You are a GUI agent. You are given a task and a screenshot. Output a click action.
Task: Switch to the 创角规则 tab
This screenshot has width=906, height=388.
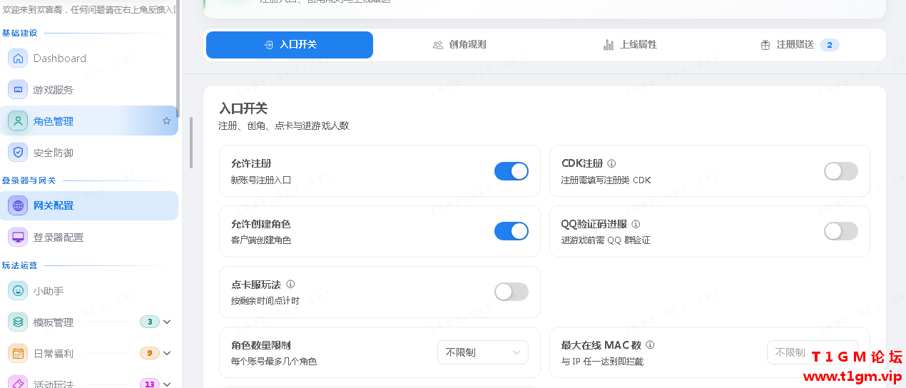pos(459,45)
